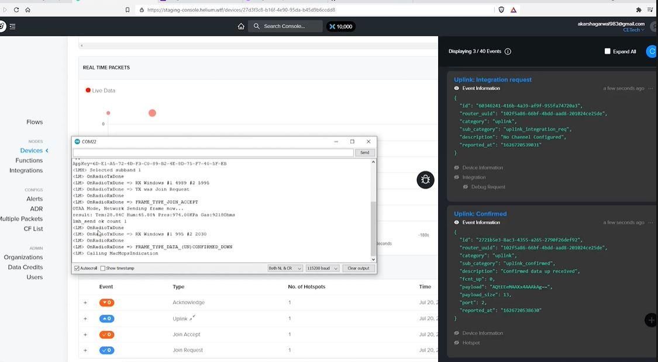Enable Show timestamp checkbox
The image size is (658, 362).
tap(103, 268)
